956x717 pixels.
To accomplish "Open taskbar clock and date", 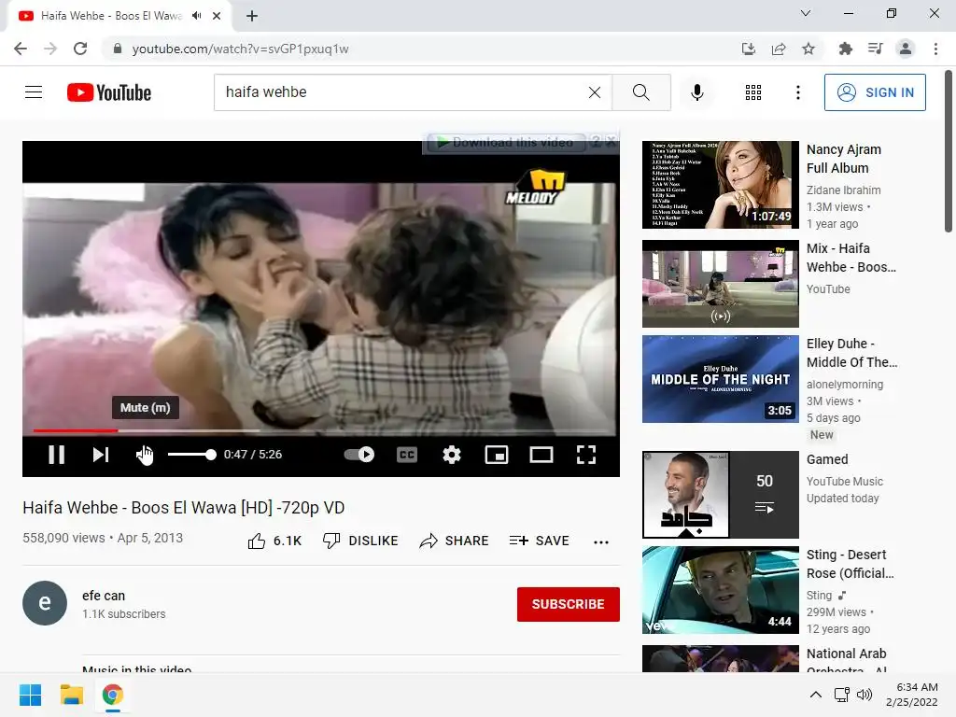I will point(912,695).
